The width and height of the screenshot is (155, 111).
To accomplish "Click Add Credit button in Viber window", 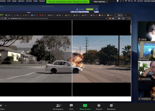I will [90, 9].
